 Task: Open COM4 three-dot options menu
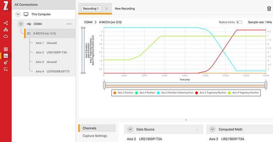[x=69, y=24]
